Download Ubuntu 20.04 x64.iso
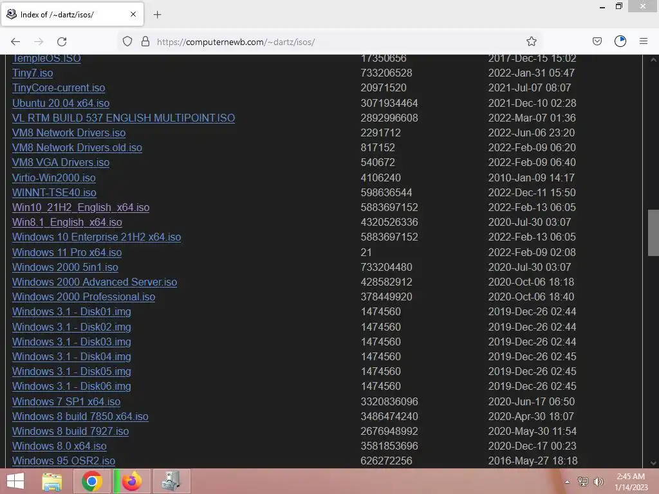 pos(60,103)
